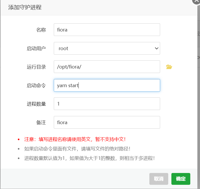
Task: Open the folder browser for 运行目录
Action: click(169, 67)
